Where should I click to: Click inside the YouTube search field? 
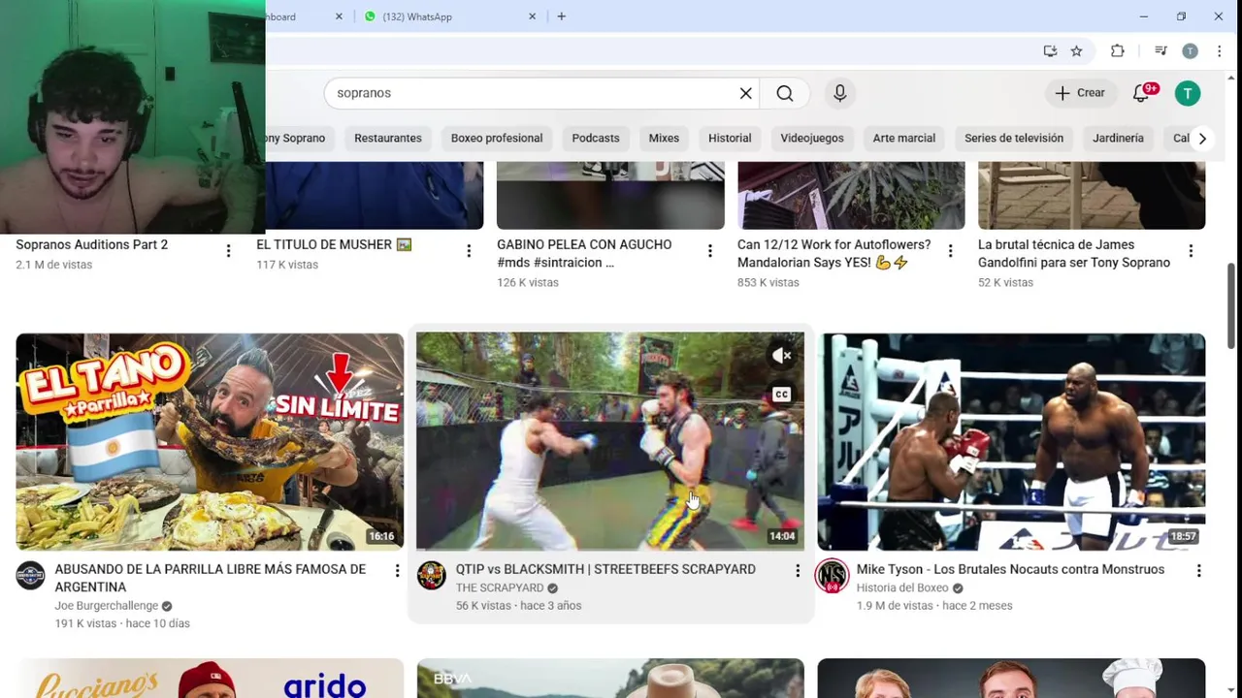[x=534, y=93]
